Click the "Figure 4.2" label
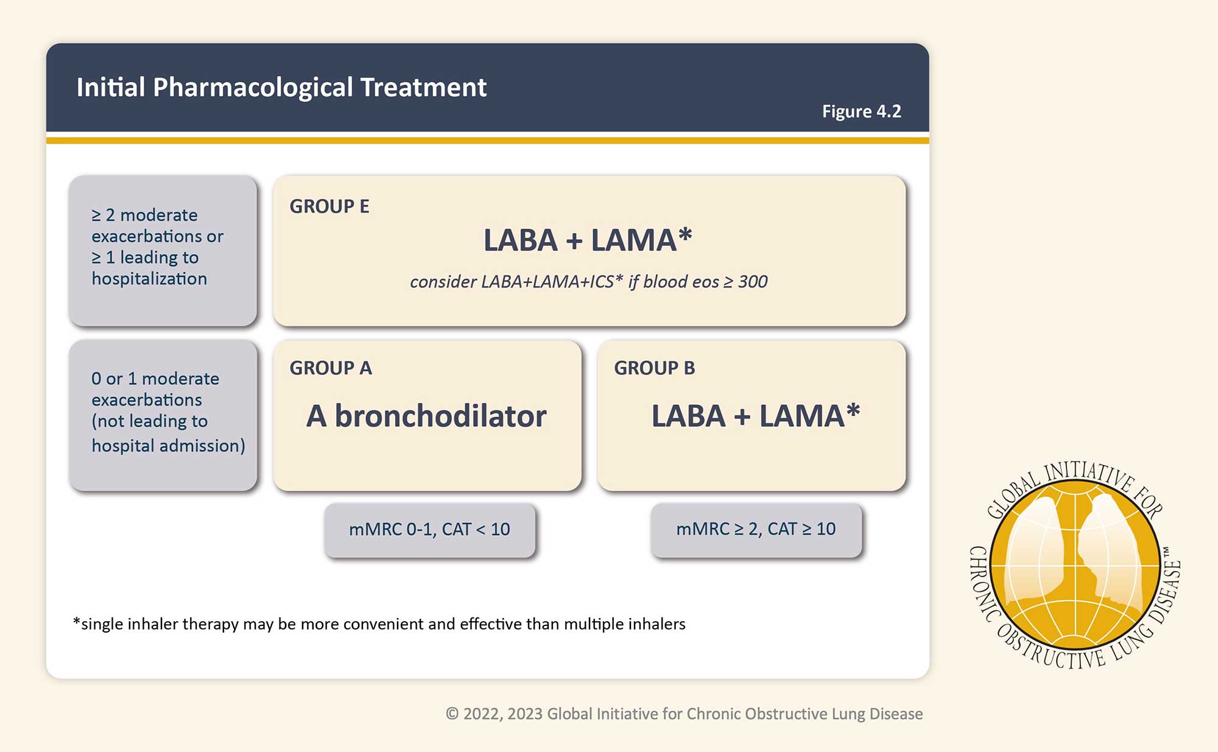The height and width of the screenshot is (752, 1218). [861, 111]
